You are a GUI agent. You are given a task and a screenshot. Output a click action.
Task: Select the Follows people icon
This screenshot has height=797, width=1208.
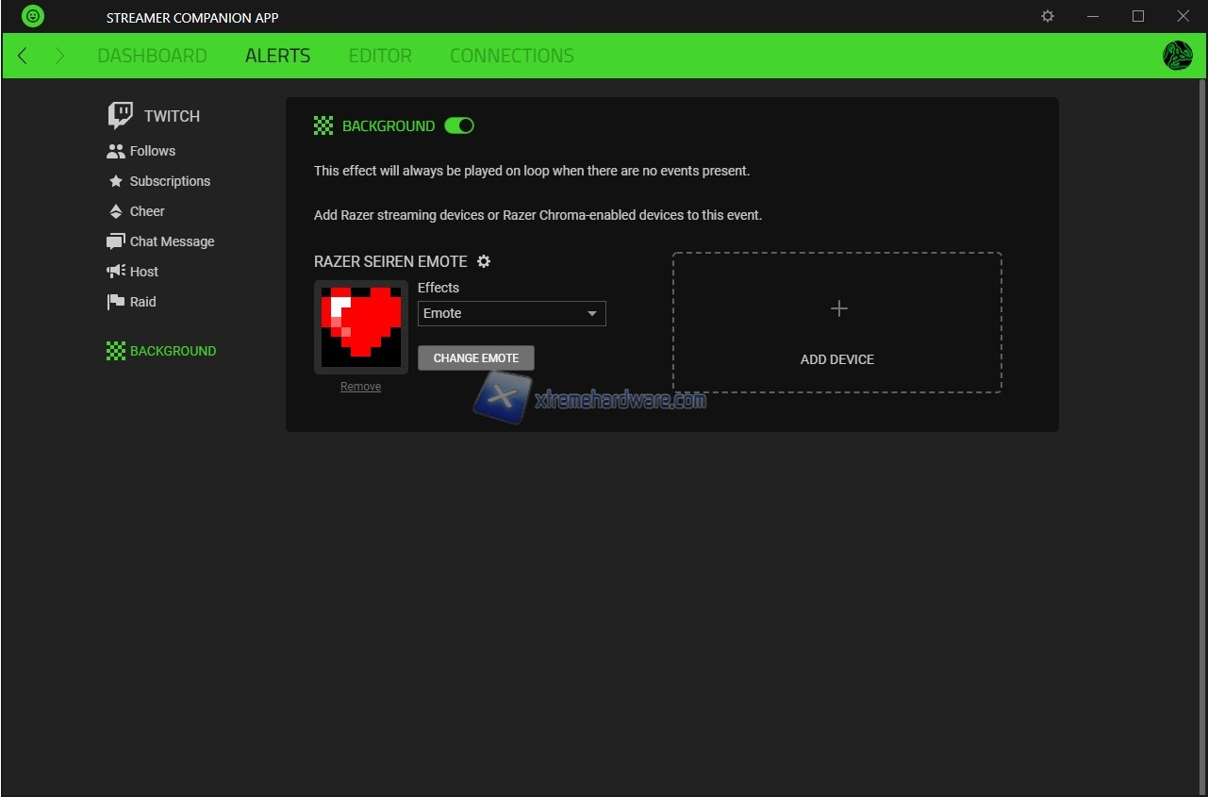click(x=116, y=151)
